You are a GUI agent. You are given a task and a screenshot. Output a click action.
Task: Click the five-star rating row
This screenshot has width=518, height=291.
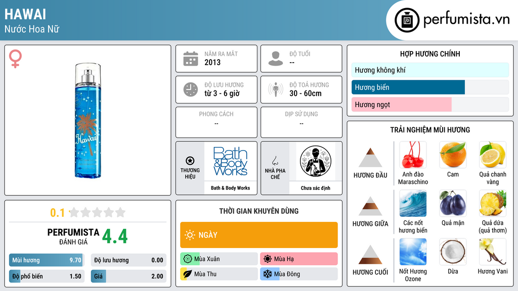click(98, 212)
